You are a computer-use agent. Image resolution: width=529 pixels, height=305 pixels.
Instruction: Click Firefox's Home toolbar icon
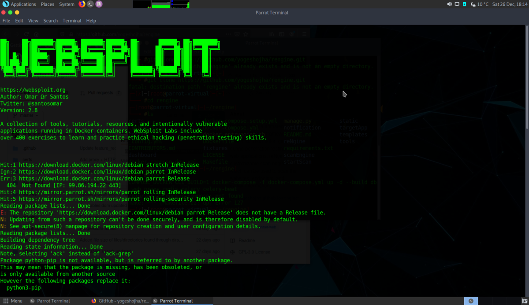coord(37,34)
